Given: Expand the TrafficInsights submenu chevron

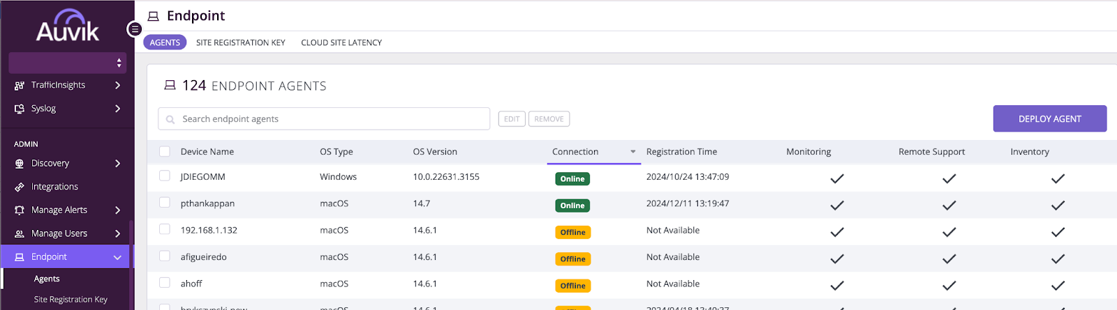Looking at the screenshot, I should pos(117,85).
